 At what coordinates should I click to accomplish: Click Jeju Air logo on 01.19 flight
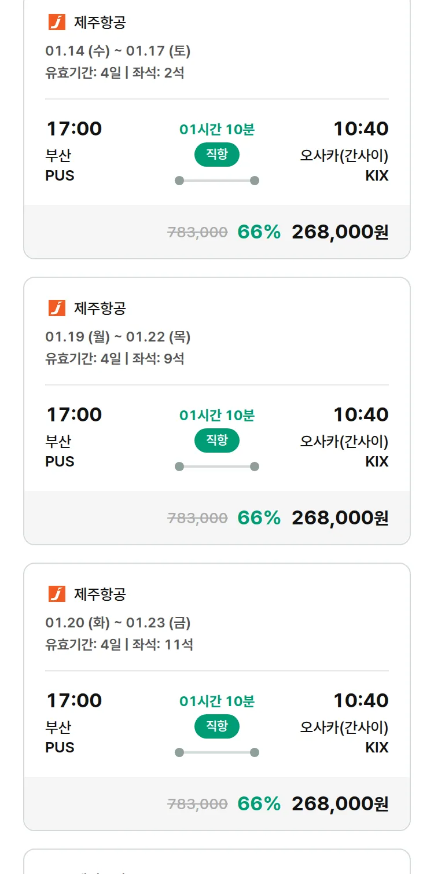coord(57,308)
